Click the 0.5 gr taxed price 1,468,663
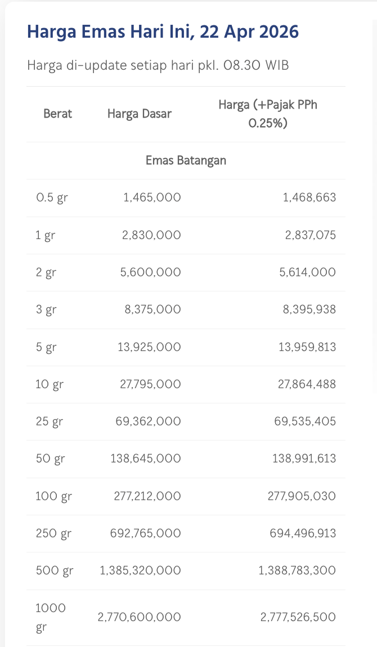377x647 pixels. 310,197
